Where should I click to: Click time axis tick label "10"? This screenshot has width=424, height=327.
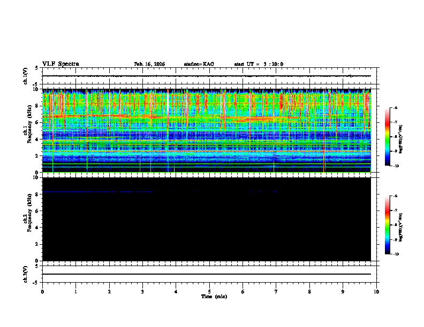[376, 292]
